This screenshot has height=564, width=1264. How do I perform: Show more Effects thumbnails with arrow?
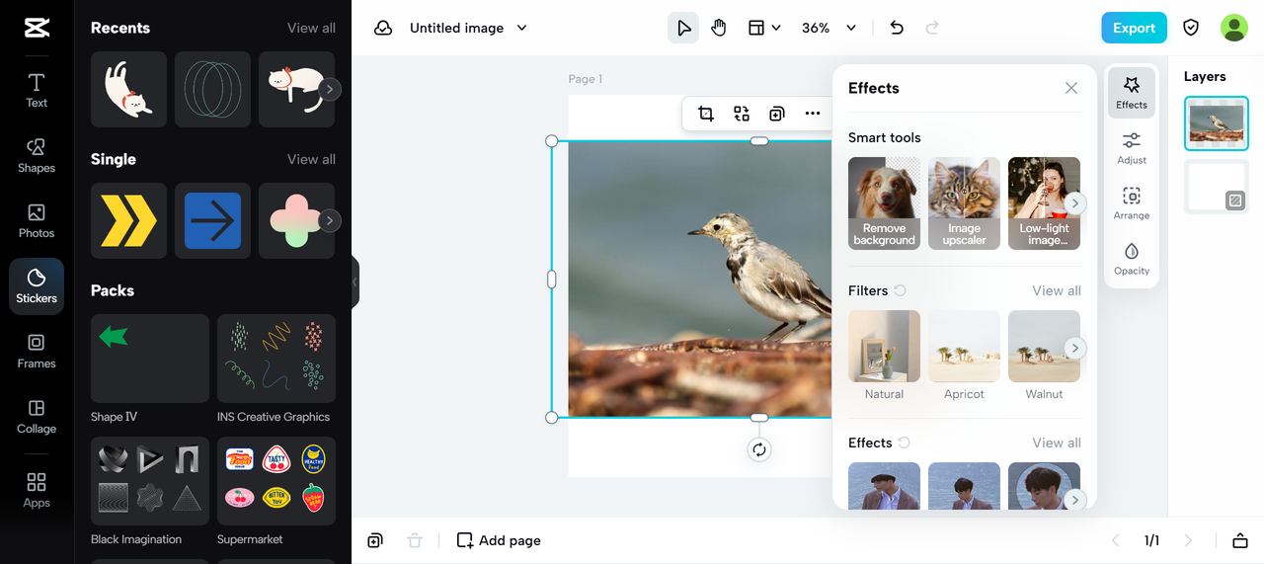(x=1075, y=500)
